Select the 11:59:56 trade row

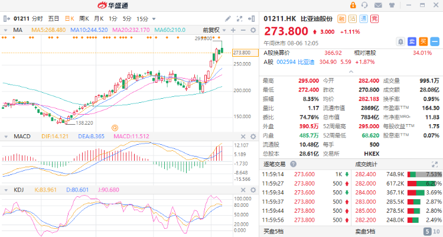305,220
